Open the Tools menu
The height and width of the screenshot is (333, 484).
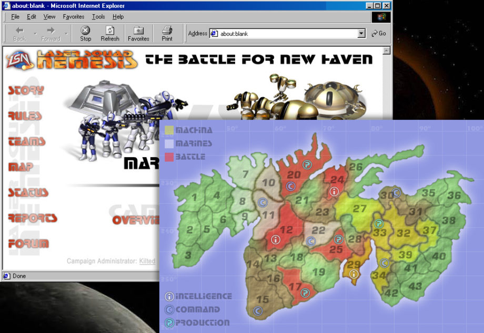click(x=98, y=17)
